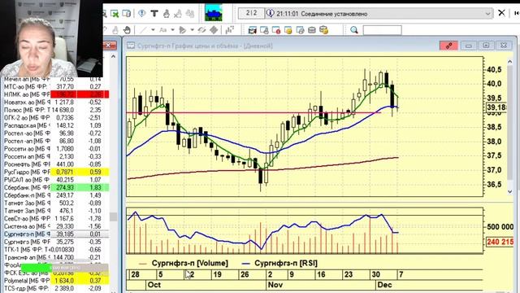Click the magnifier search icon
Viewport: 520px width, 293px height.
(x=354, y=30)
